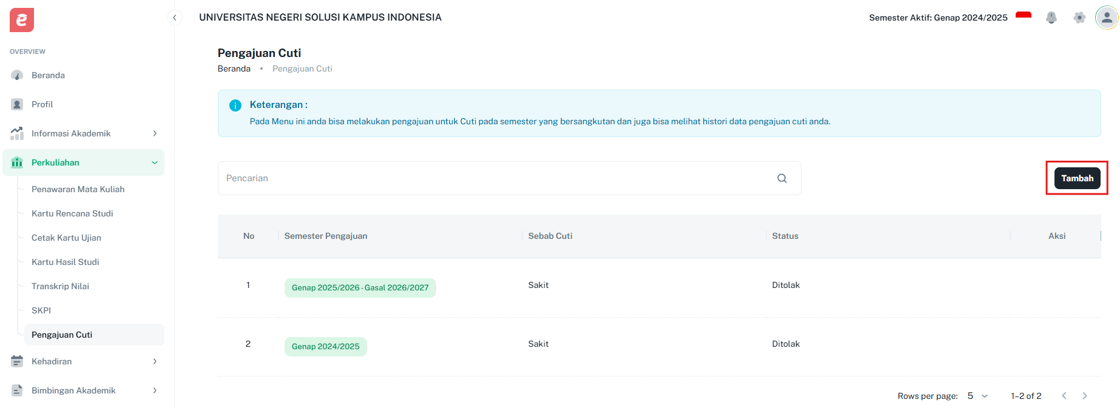This screenshot has width=1120, height=408.
Task: Collapse the sidebar with the chevron button
Action: click(x=175, y=18)
